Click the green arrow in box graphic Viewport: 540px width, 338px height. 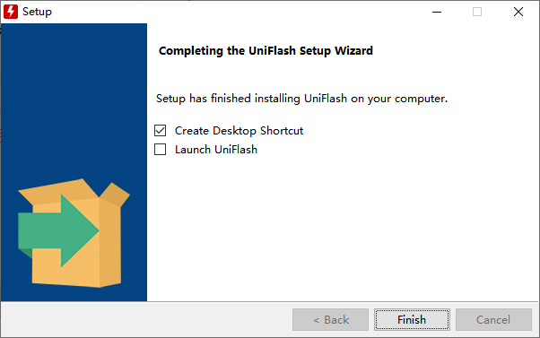pyautogui.click(x=58, y=230)
